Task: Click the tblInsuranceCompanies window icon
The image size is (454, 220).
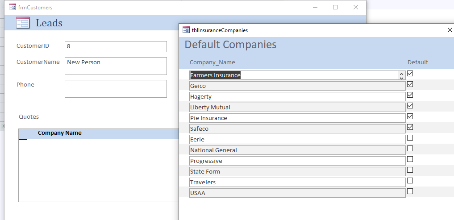Action: coord(186,30)
